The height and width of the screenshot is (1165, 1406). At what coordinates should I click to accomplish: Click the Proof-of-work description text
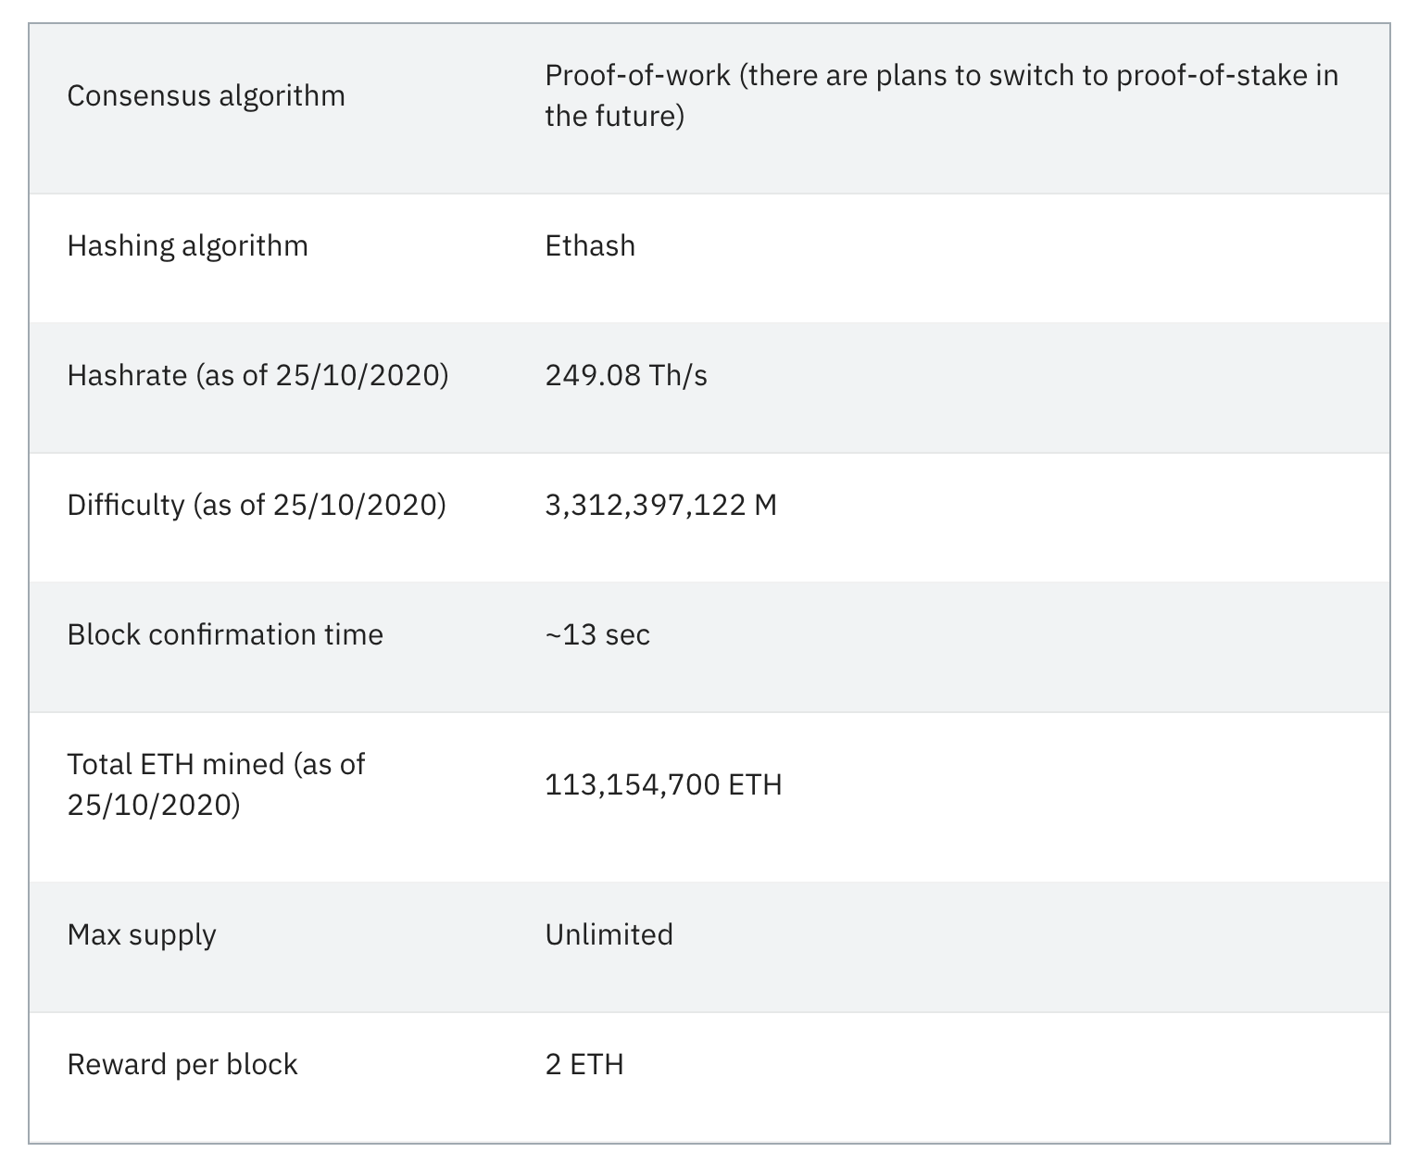point(941,75)
